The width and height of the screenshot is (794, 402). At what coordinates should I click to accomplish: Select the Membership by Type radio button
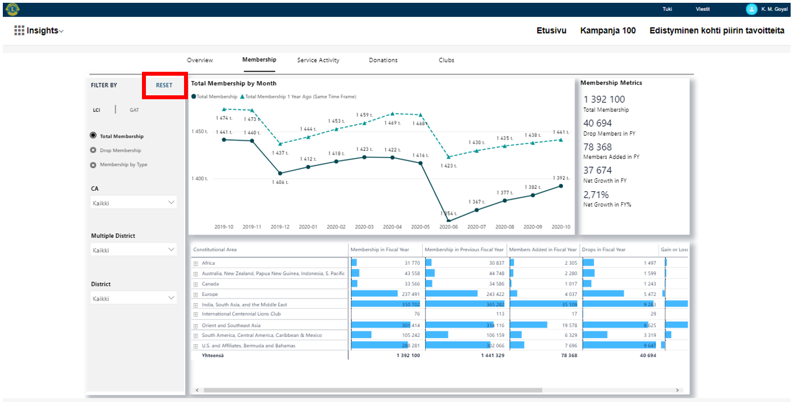point(93,165)
